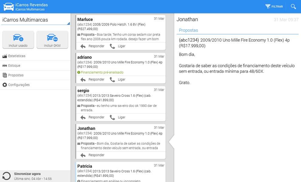Tap the Ligar label on sergio's card
Viewport: 301px width, 182px height.
coord(121,117)
